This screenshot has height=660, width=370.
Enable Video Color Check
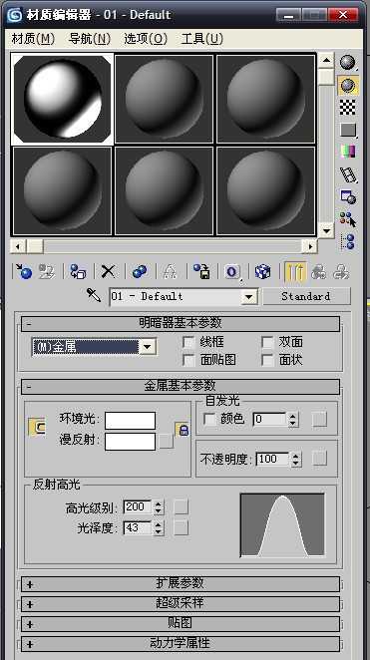348,152
